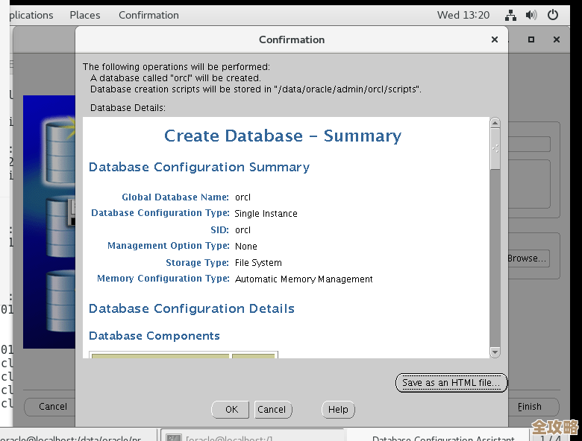Open the Wed 13:20 clock calendar
The height and width of the screenshot is (441, 582).
[x=463, y=15]
